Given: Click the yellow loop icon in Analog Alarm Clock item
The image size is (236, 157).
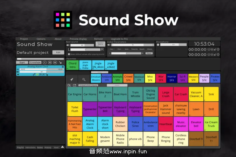Looking at the screenshot, I should tap(37, 75).
